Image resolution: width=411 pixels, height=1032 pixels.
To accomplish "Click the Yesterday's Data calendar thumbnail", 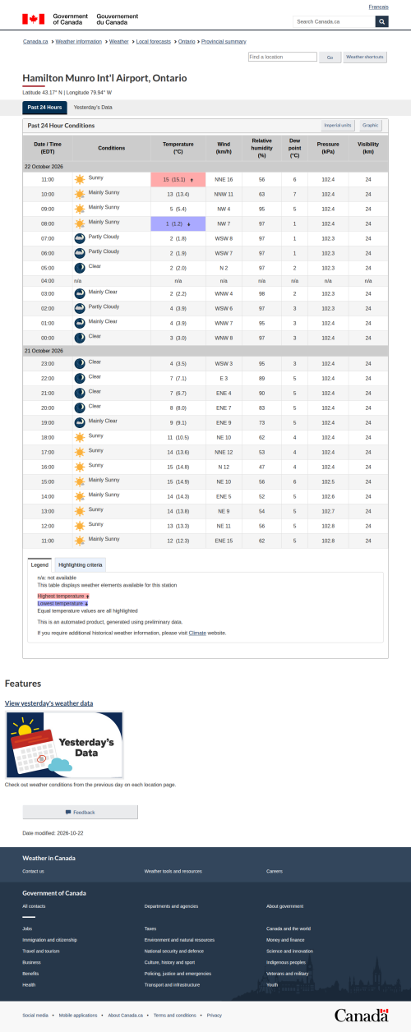I will tap(64, 745).
